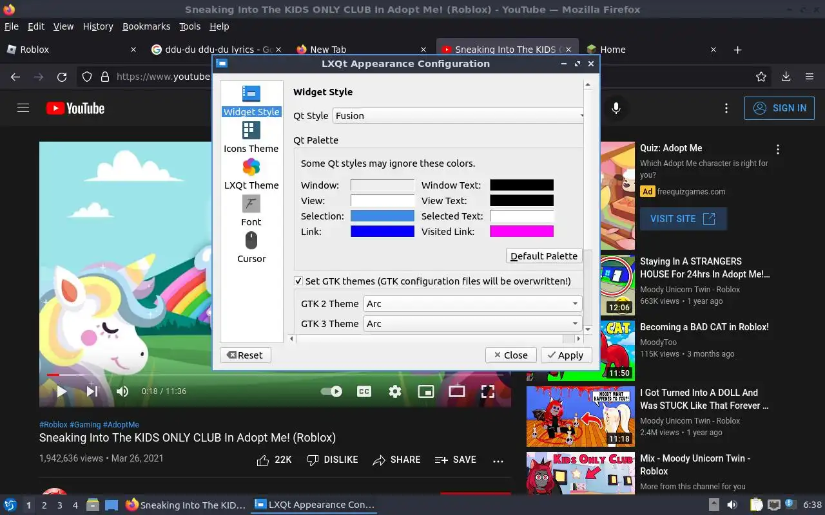Image resolution: width=825 pixels, height=515 pixels.
Task: Open the Edit menu
Action: [36, 26]
